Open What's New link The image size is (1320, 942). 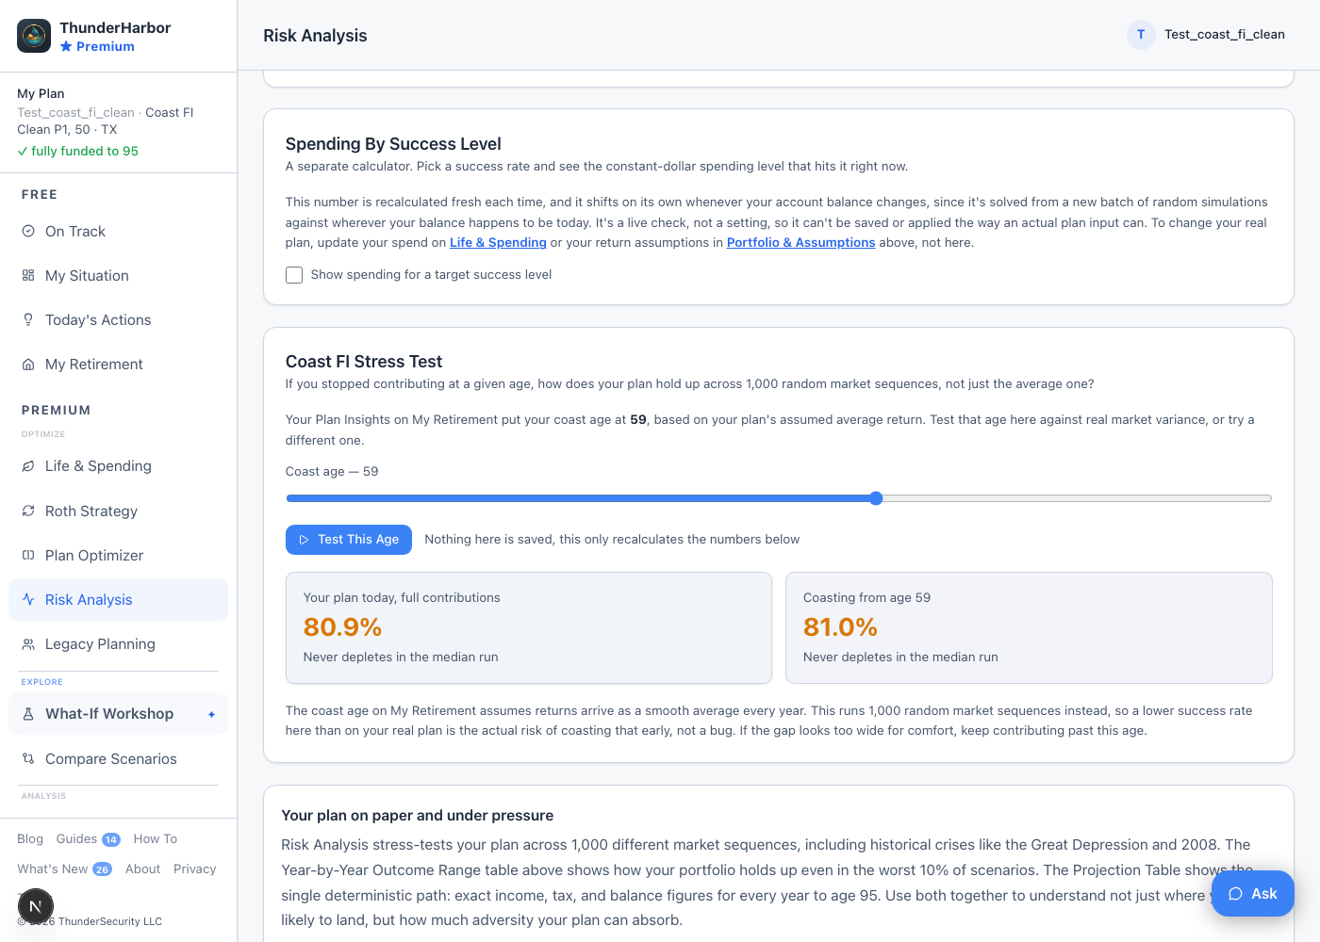coord(52,869)
